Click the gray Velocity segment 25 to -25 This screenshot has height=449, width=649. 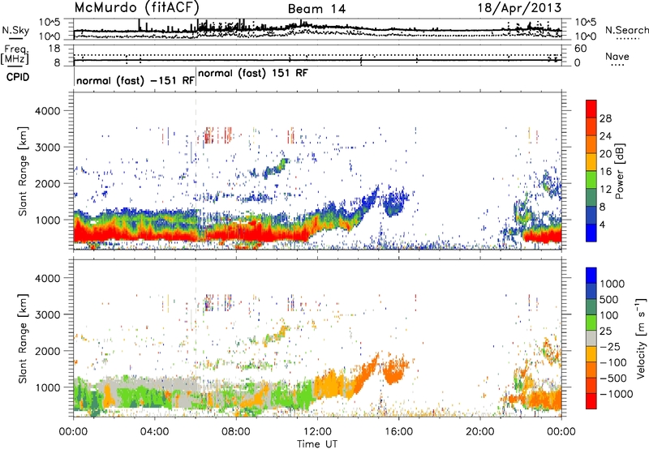pyautogui.click(x=591, y=339)
